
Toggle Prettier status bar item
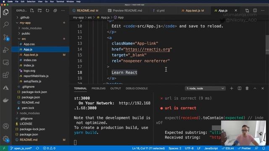point(244,148)
